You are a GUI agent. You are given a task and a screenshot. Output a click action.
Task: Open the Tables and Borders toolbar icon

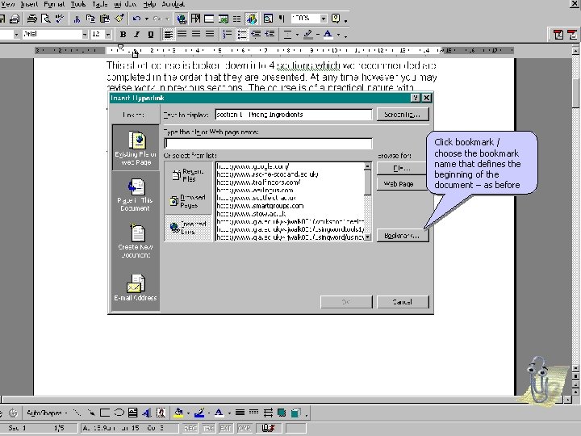(x=195, y=18)
